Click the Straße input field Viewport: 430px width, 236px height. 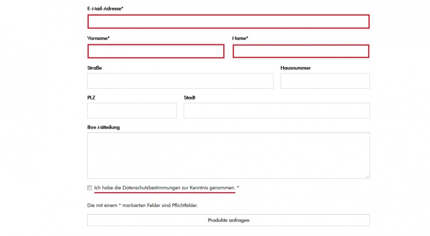pos(180,81)
